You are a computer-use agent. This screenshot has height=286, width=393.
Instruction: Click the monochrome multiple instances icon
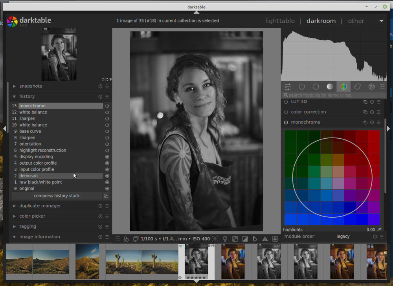[365, 123]
